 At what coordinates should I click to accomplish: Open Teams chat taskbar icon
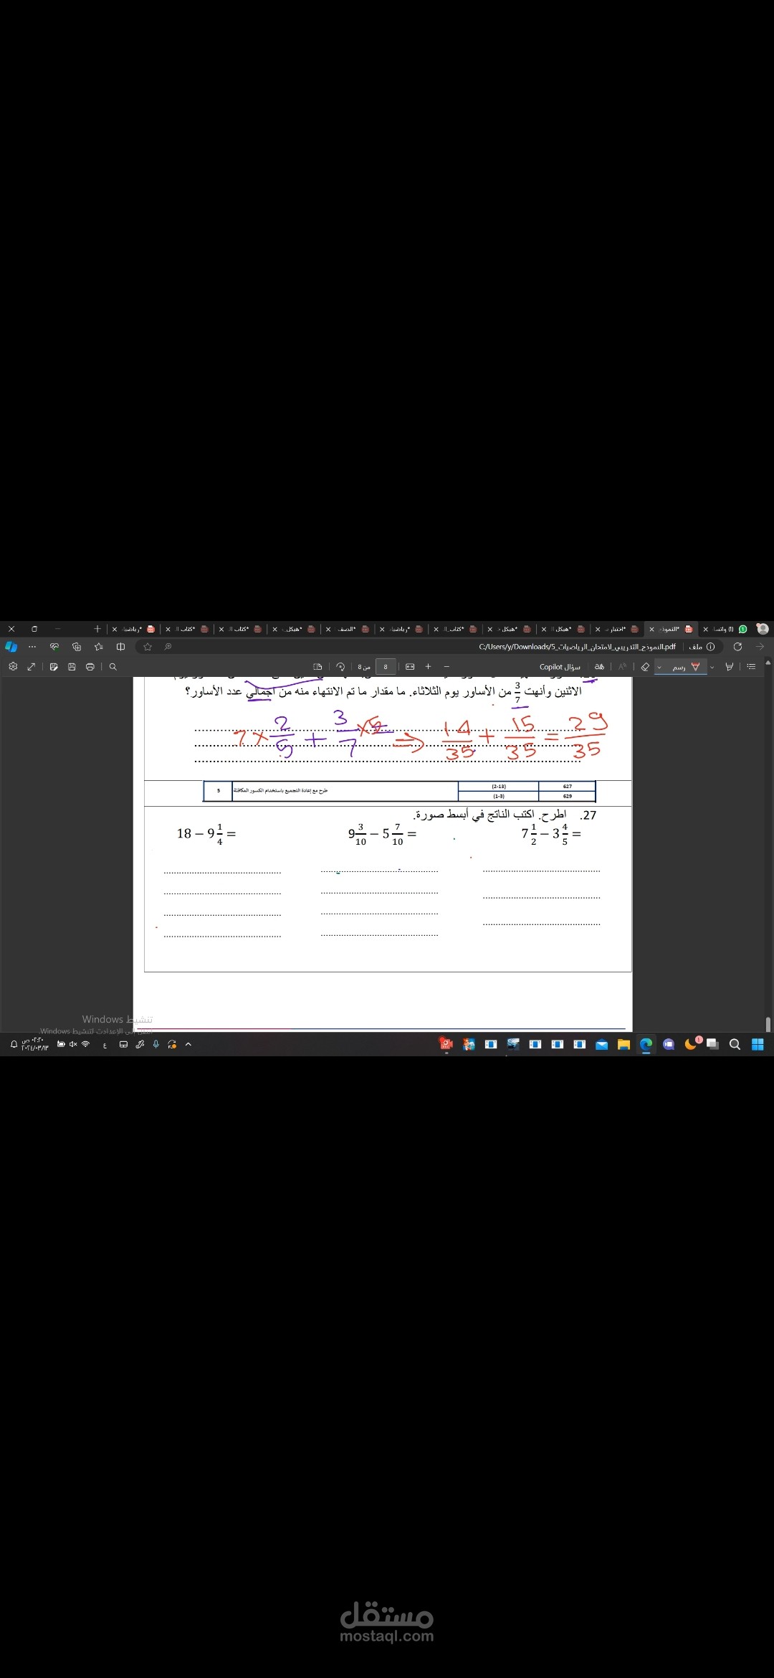click(x=668, y=1044)
